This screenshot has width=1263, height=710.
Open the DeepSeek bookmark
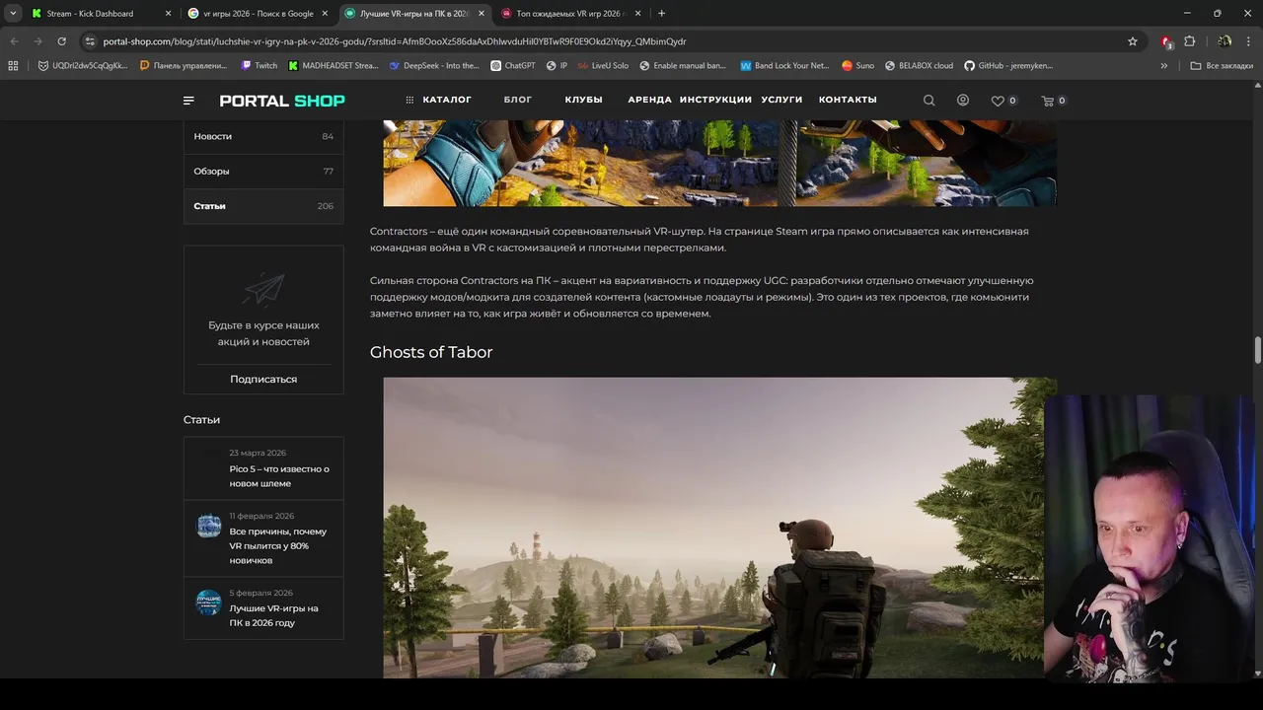point(434,66)
